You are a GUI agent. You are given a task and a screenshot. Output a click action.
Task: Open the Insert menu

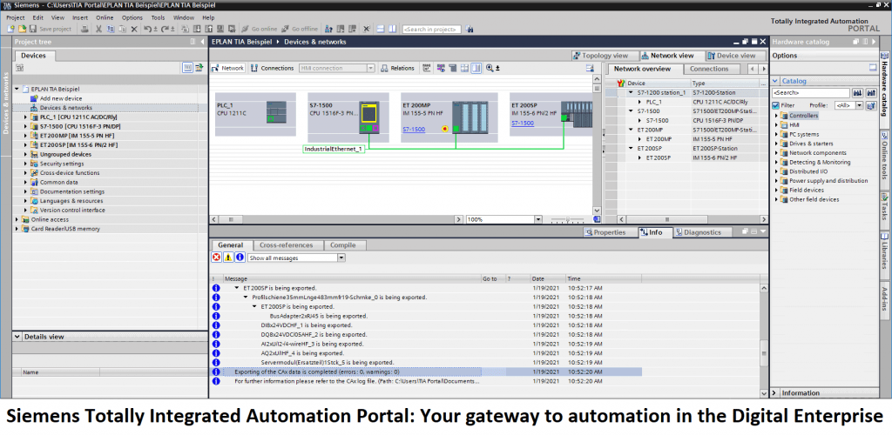(x=80, y=17)
